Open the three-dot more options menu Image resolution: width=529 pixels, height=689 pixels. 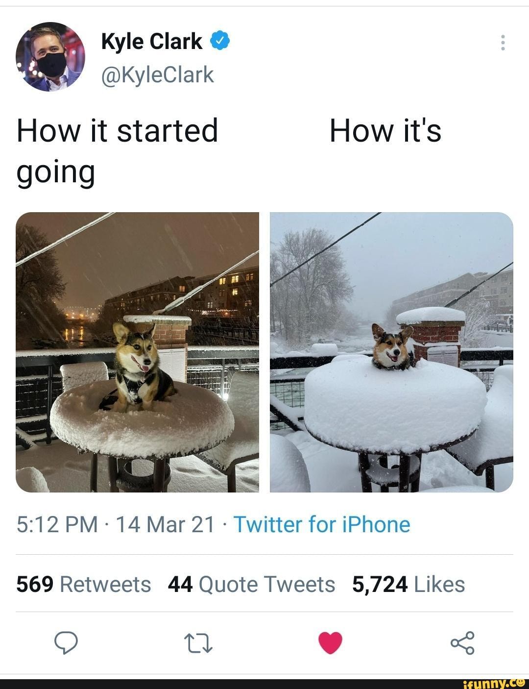point(502,43)
